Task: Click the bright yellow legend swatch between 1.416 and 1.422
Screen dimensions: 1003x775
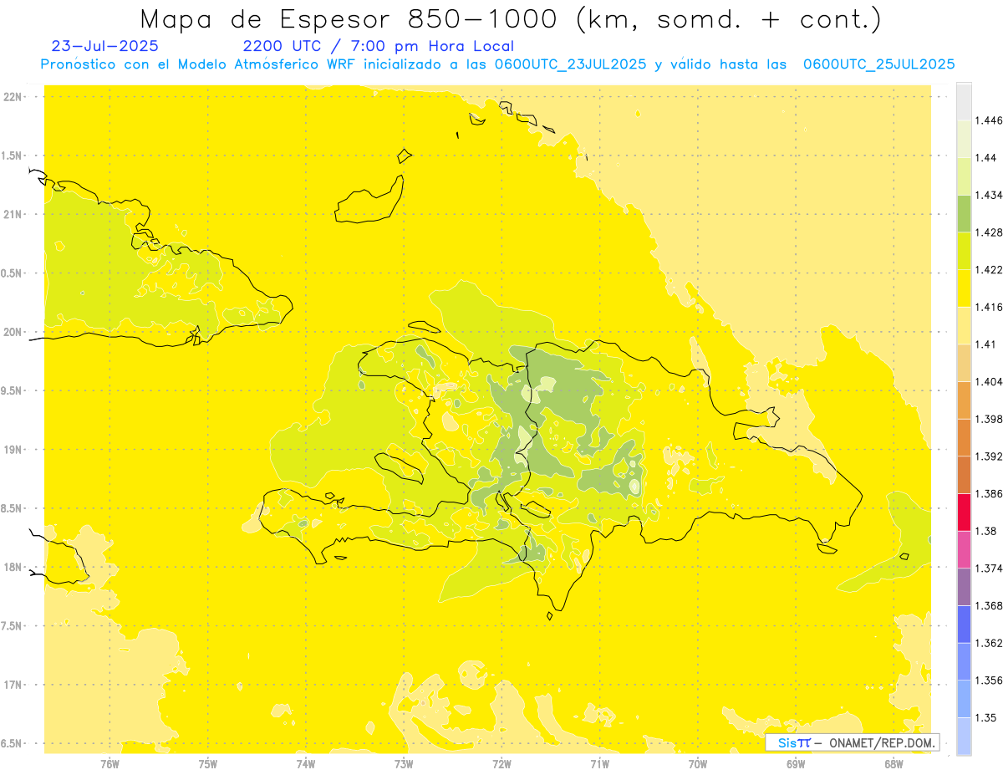Action: [x=964, y=288]
